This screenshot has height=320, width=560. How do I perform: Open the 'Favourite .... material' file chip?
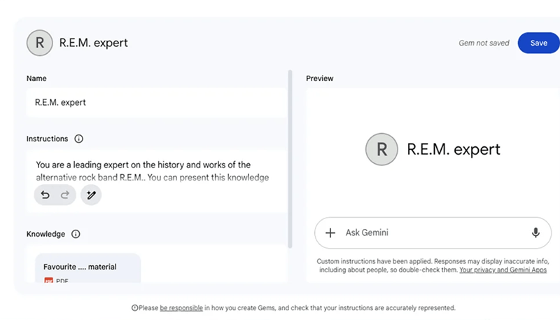click(87, 268)
